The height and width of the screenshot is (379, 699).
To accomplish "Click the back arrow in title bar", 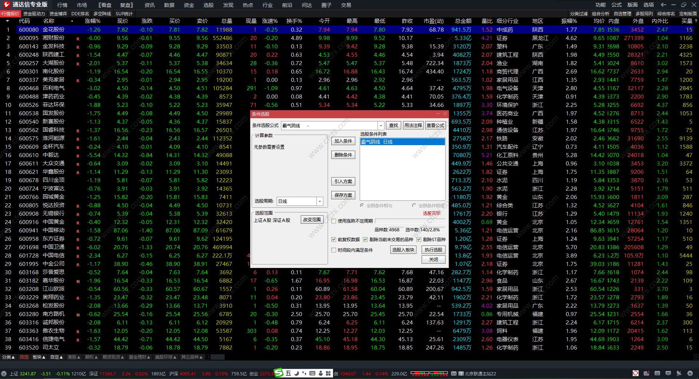I will tap(663, 5).
